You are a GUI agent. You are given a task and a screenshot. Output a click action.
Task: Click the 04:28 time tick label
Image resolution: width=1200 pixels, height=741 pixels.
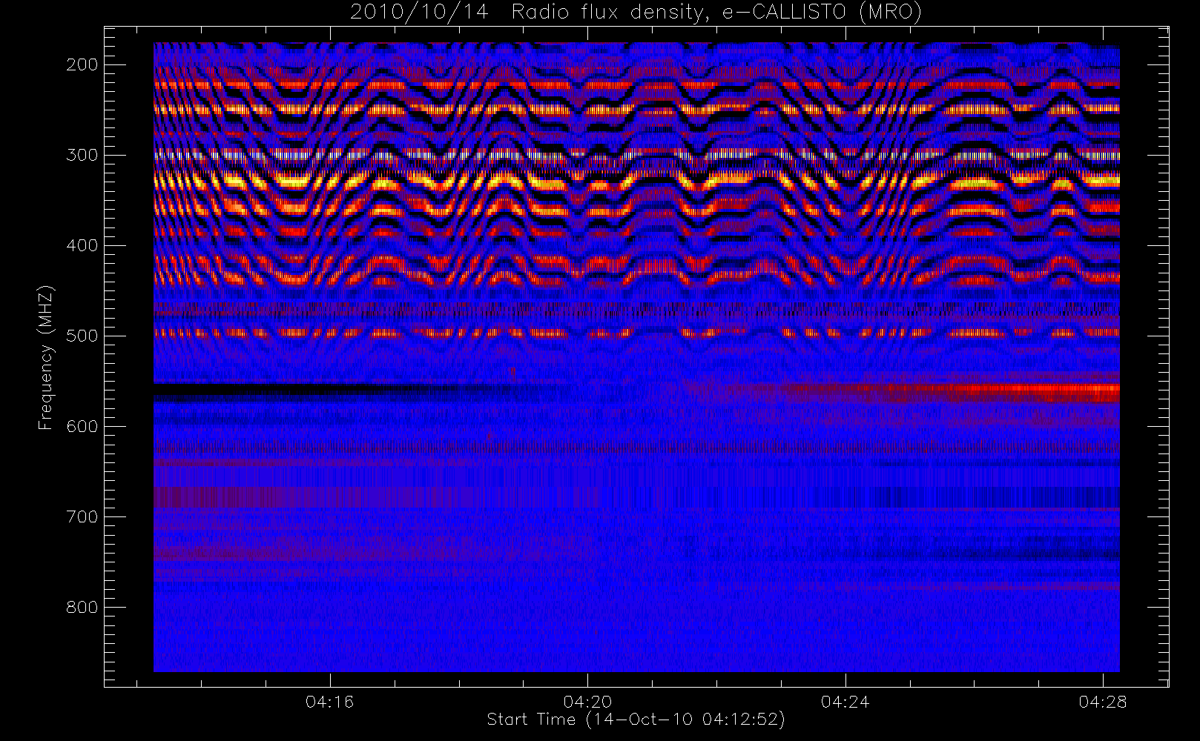(1103, 702)
